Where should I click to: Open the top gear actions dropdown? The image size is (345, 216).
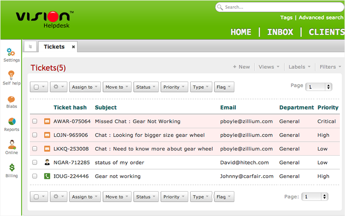pos(58,87)
